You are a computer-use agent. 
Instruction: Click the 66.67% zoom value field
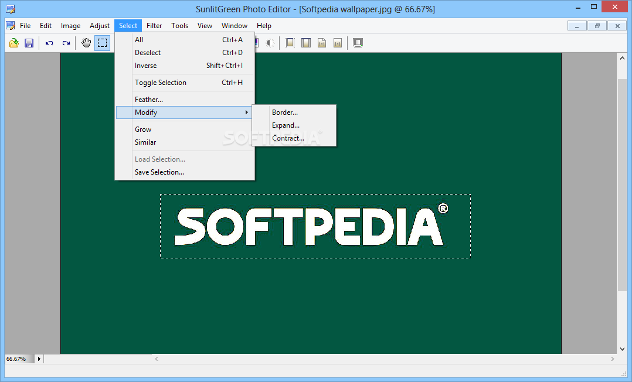coord(19,359)
